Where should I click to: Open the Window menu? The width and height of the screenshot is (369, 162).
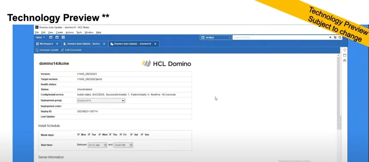pyautogui.click(x=89, y=32)
